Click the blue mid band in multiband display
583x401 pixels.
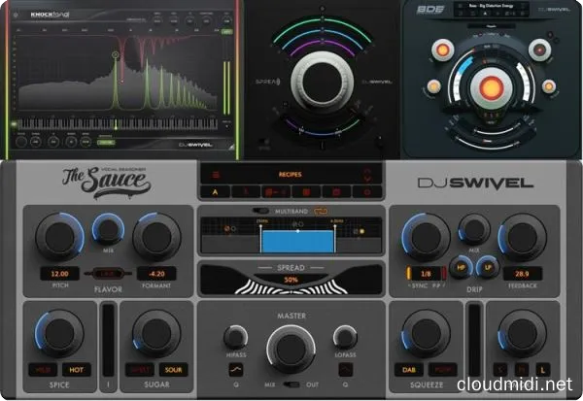coord(297,242)
